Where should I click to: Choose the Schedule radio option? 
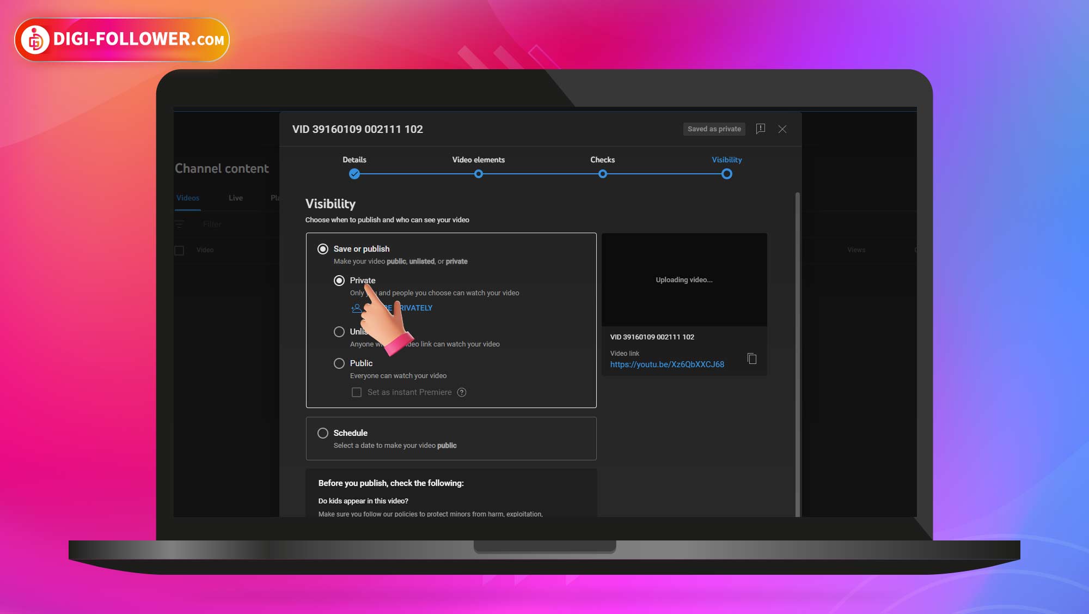tap(323, 433)
